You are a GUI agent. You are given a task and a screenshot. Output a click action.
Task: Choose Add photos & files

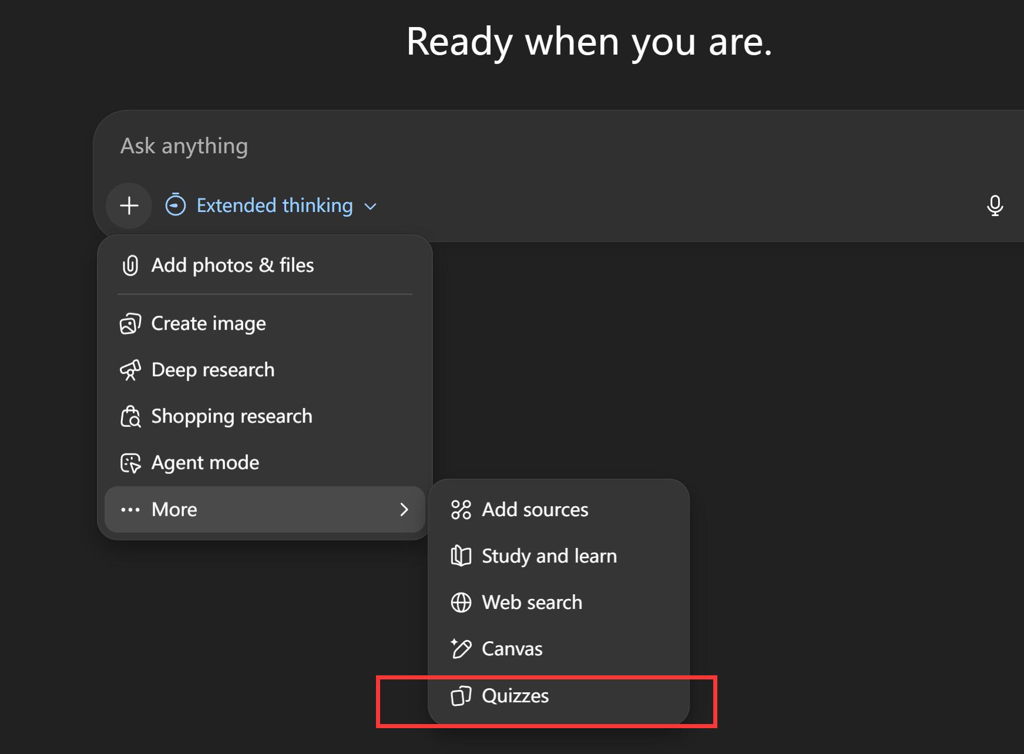(x=233, y=265)
